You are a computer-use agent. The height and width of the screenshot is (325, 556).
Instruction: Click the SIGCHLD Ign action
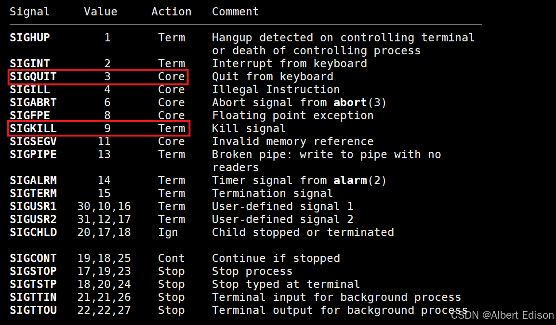(168, 232)
